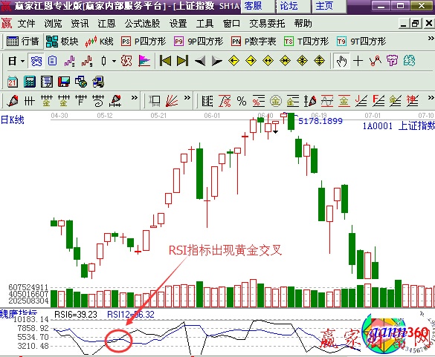435x357 pixels.
Task: Open the 浏览 menu
Action: tap(53, 24)
